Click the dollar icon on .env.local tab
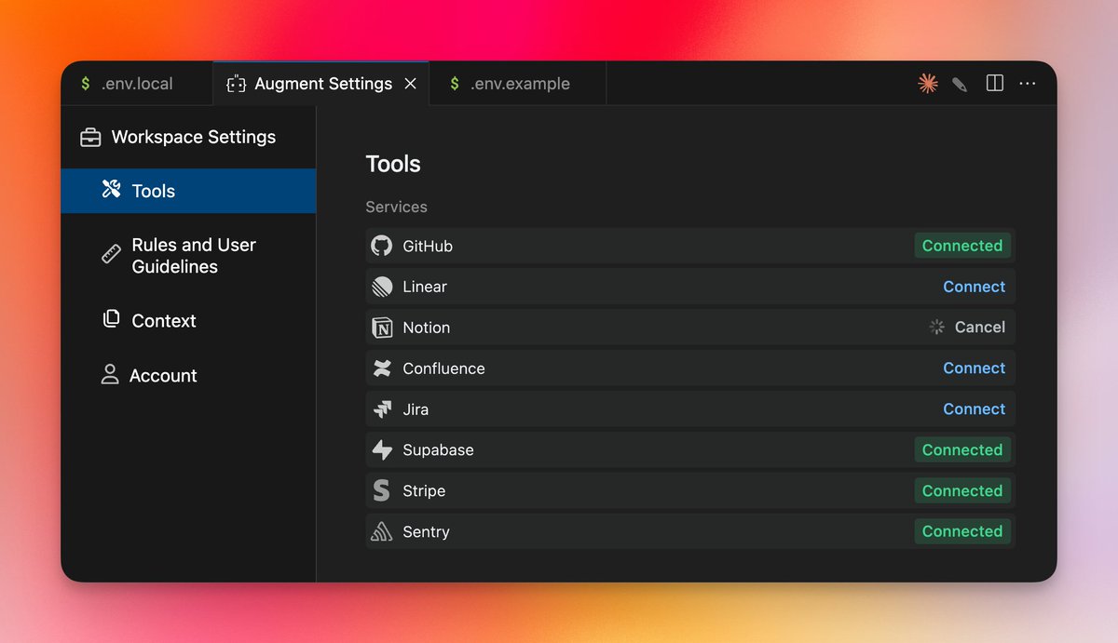This screenshot has height=643, width=1118. (x=86, y=84)
